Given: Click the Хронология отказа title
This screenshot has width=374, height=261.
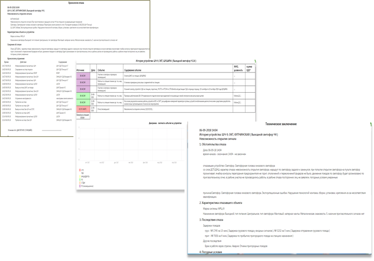Looking at the screenshot, I should pos(76,3).
